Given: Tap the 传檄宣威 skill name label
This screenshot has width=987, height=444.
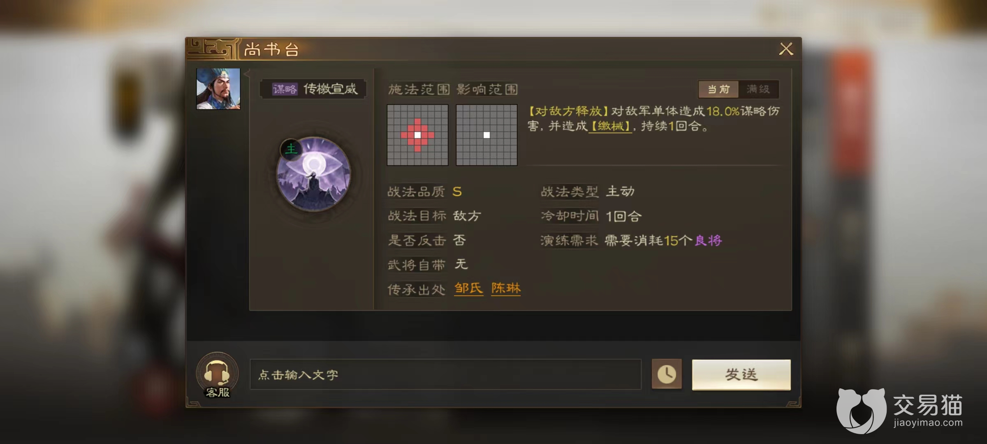Looking at the screenshot, I should tap(331, 89).
